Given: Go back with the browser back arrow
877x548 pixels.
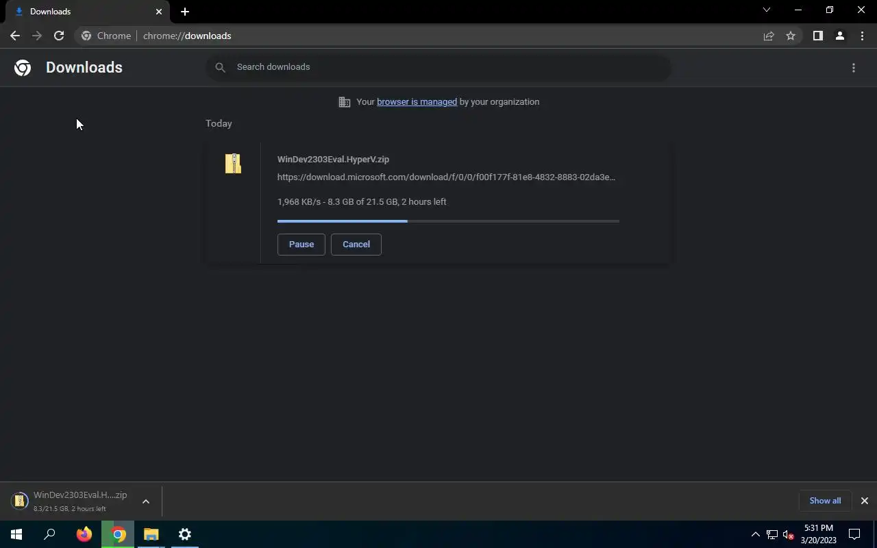Looking at the screenshot, I should [15, 36].
